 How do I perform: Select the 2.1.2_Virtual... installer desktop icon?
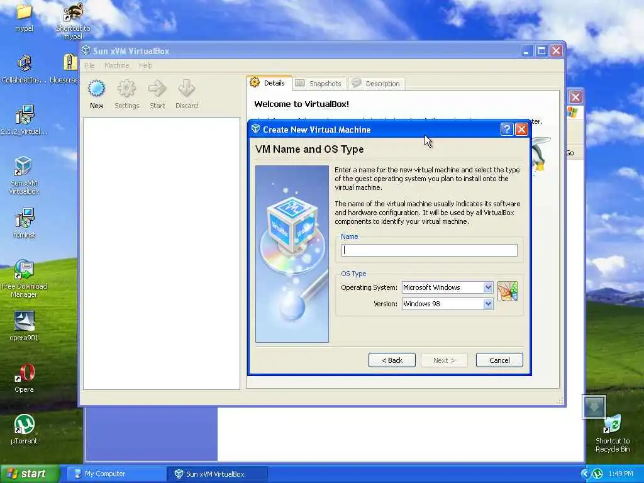[x=24, y=120]
